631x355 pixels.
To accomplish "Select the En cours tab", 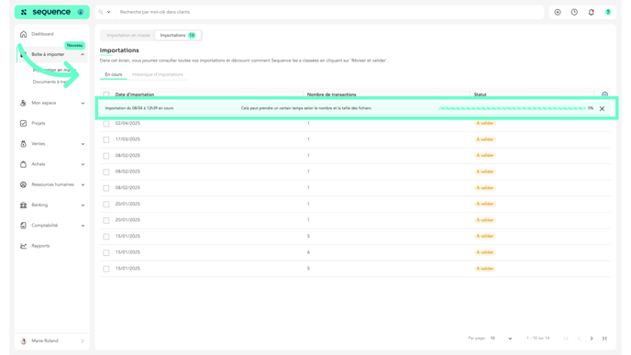I will coord(114,74).
